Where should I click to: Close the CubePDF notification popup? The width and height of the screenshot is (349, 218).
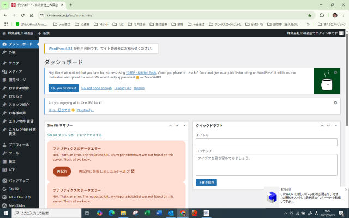pos(346,189)
